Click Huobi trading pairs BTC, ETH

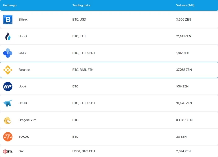pyautogui.click(x=79, y=36)
